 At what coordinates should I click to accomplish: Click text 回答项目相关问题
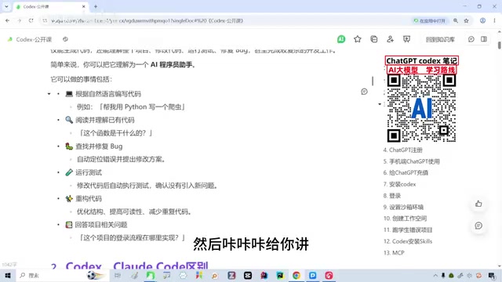[101, 225]
